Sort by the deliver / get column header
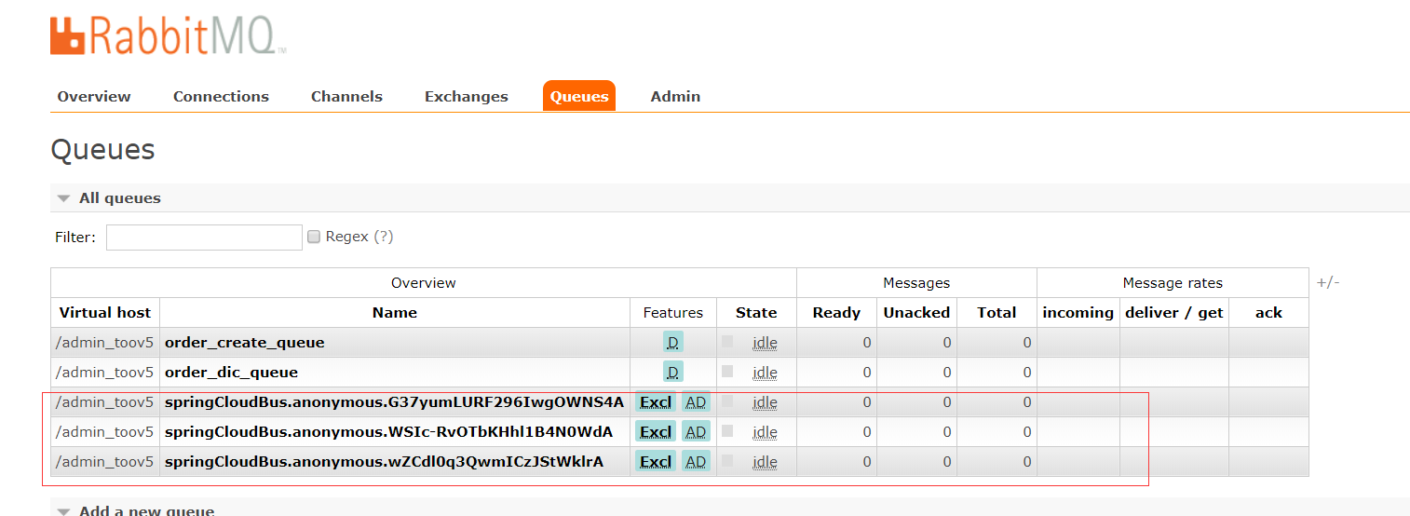 coord(1174,313)
